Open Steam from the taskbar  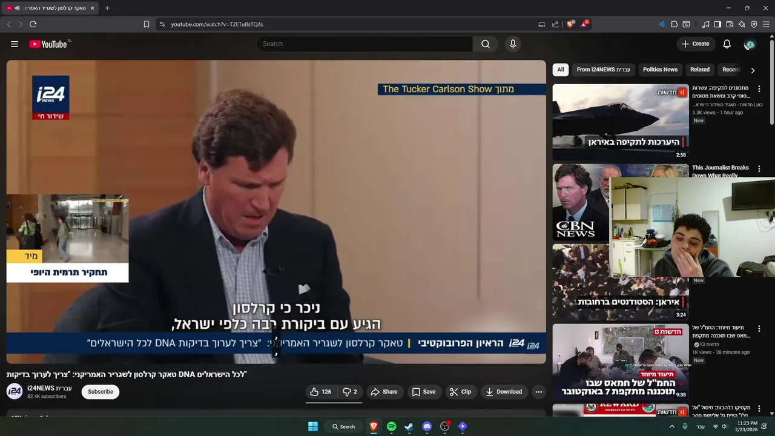pyautogui.click(x=409, y=426)
